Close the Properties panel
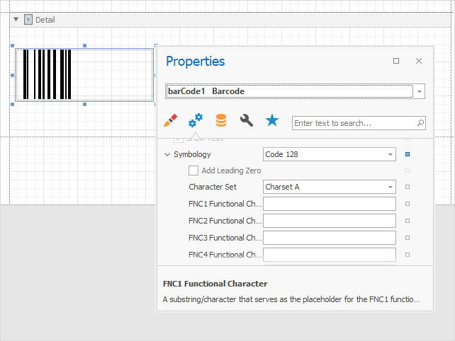455x341 pixels. (x=419, y=62)
